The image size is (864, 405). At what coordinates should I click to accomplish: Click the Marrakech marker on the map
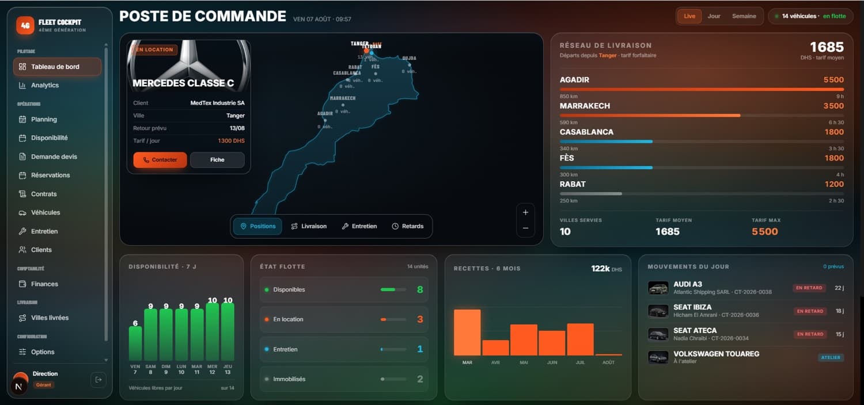point(343,105)
